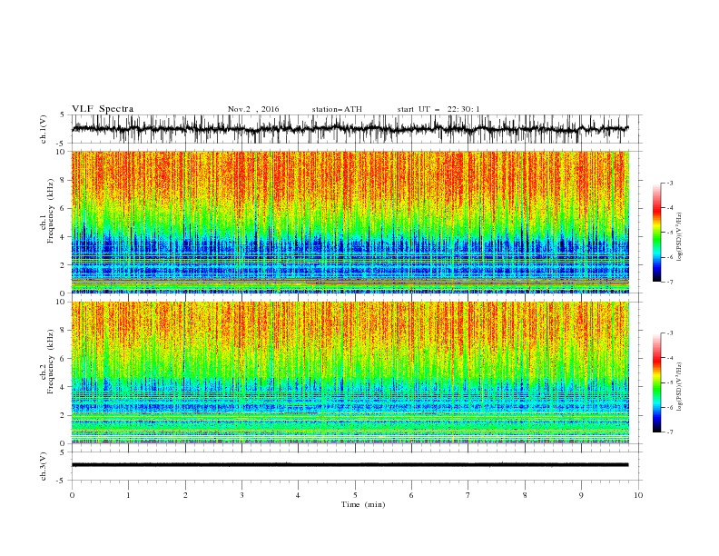
Task: Click time axis tick label "1"
Action: pyautogui.click(x=128, y=495)
